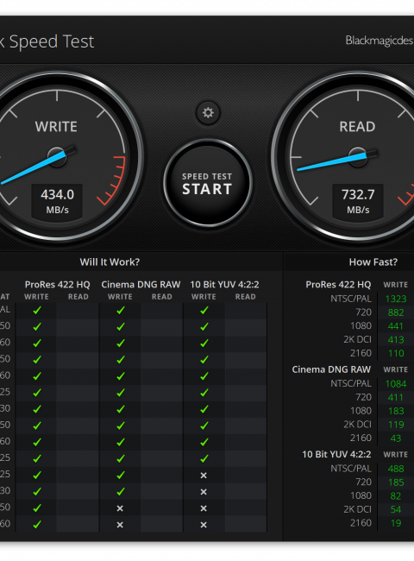Click NTSC/PAL under 10 Bit YUV in How Fast
The image size is (414, 561).
point(351,469)
